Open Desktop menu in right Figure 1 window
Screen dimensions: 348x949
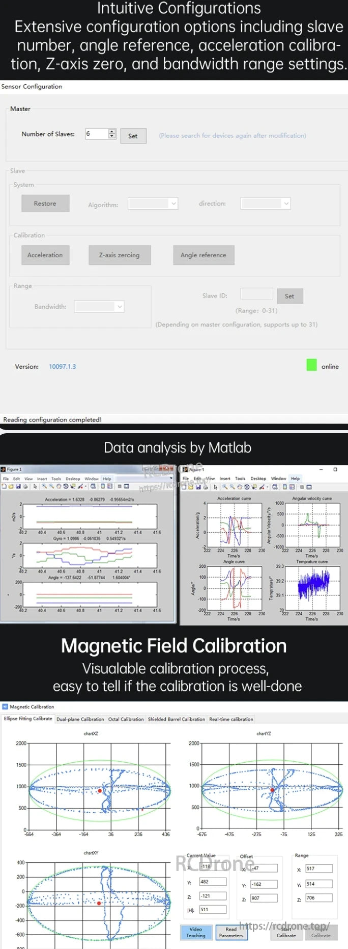click(x=258, y=479)
